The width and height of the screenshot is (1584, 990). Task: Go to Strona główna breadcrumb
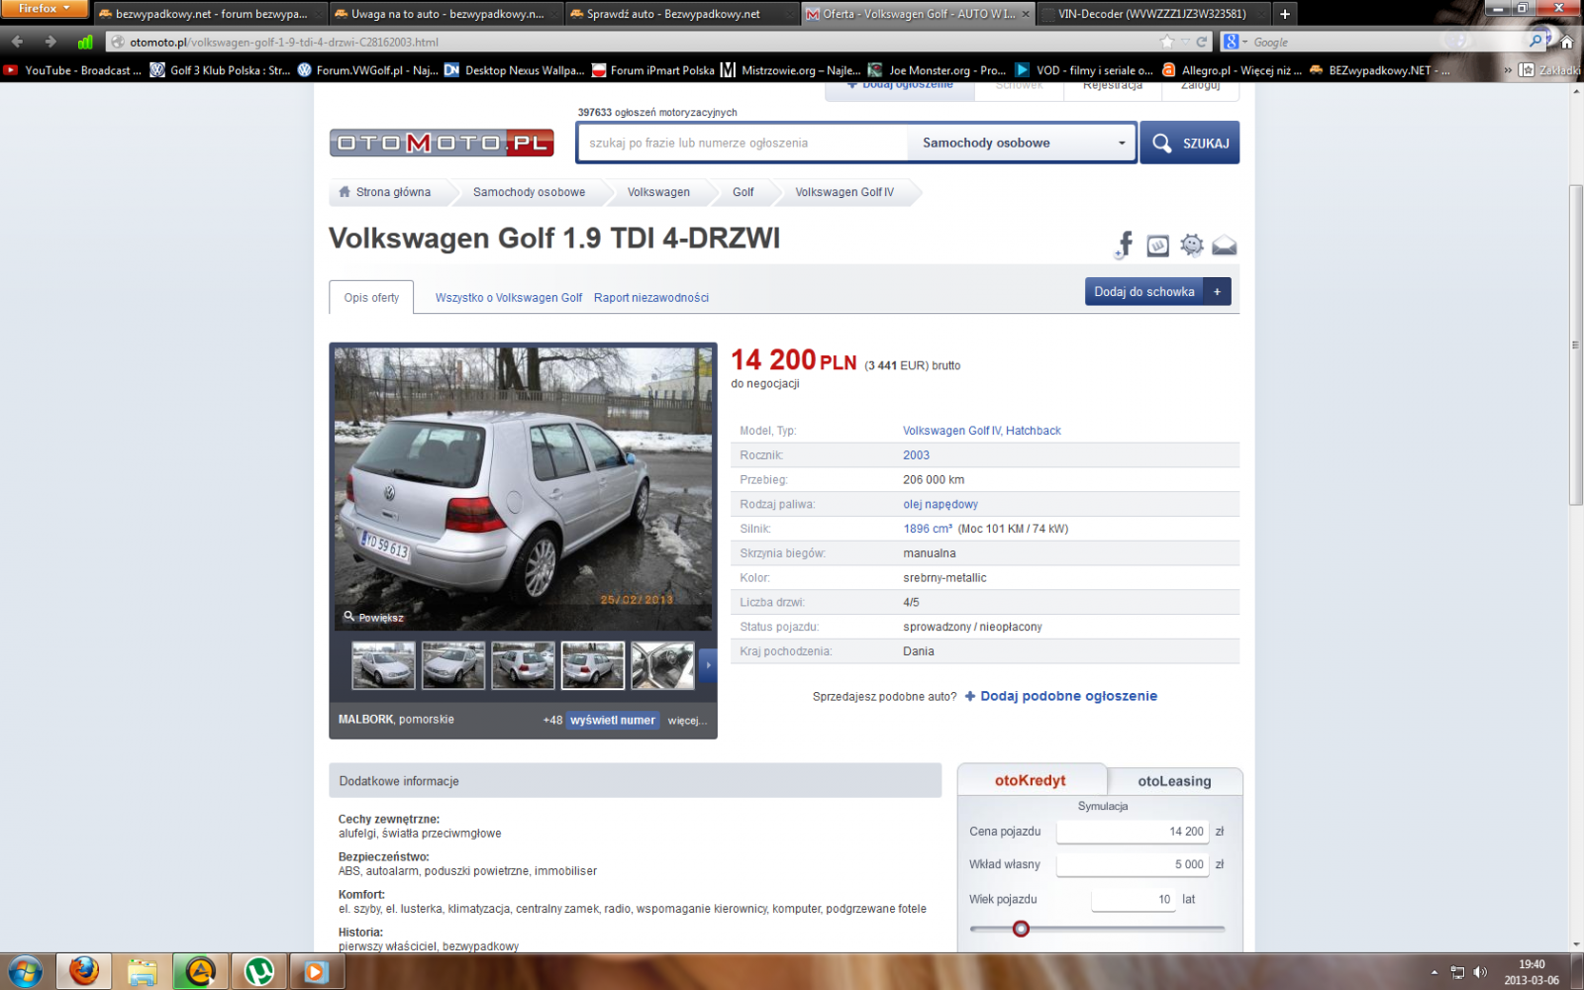[386, 192]
